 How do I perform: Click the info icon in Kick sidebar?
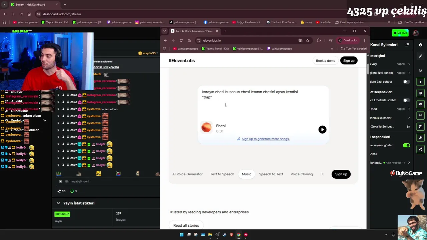[x=420, y=45]
